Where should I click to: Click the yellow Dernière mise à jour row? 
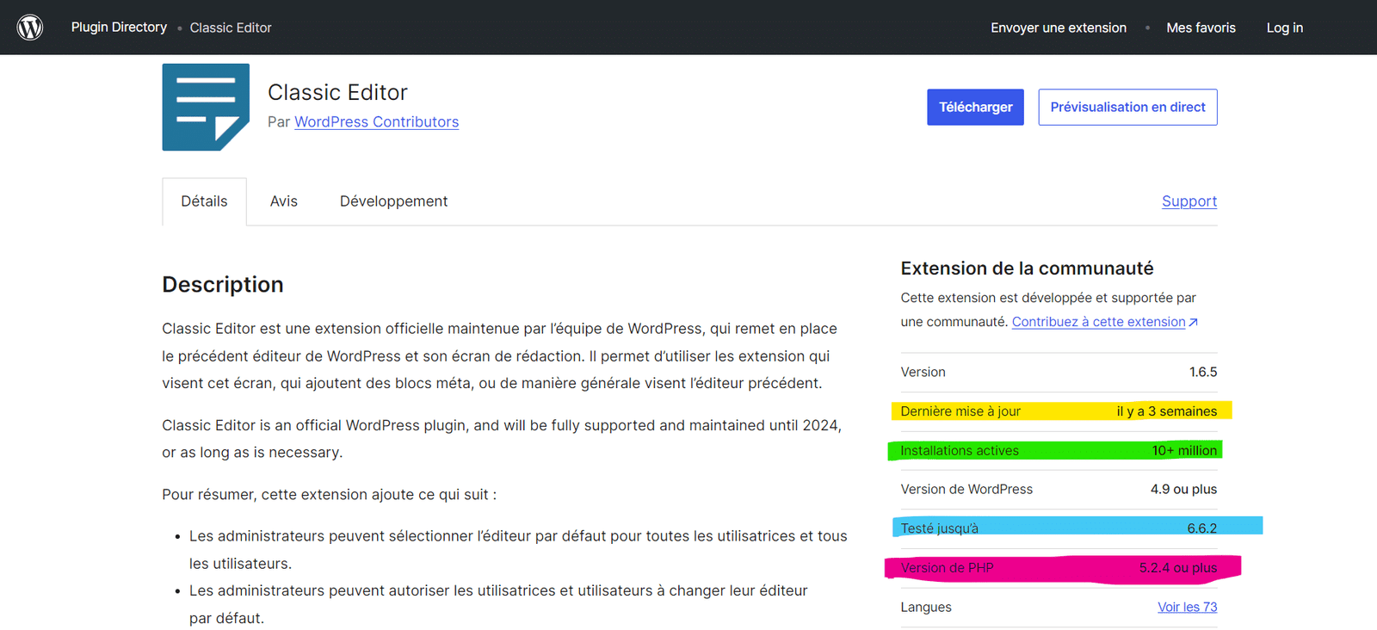click(1059, 411)
